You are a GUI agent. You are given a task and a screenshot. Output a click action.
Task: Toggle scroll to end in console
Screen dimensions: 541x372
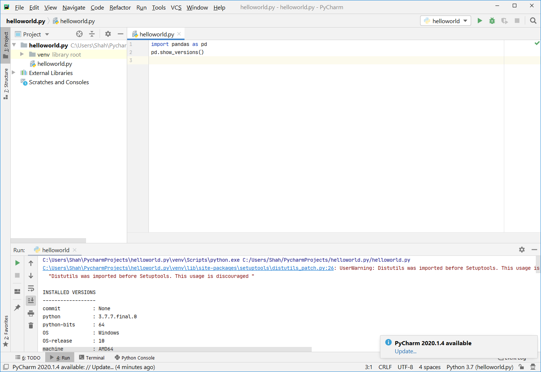(31, 301)
